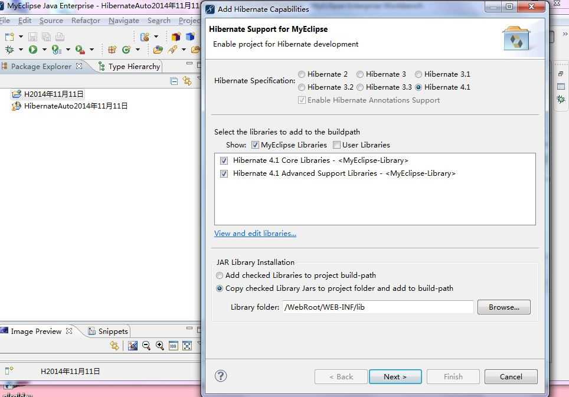This screenshot has width=569, height=397.
Task: Open dropdown beside Run Last Tool icon
Action: [x=91, y=50]
